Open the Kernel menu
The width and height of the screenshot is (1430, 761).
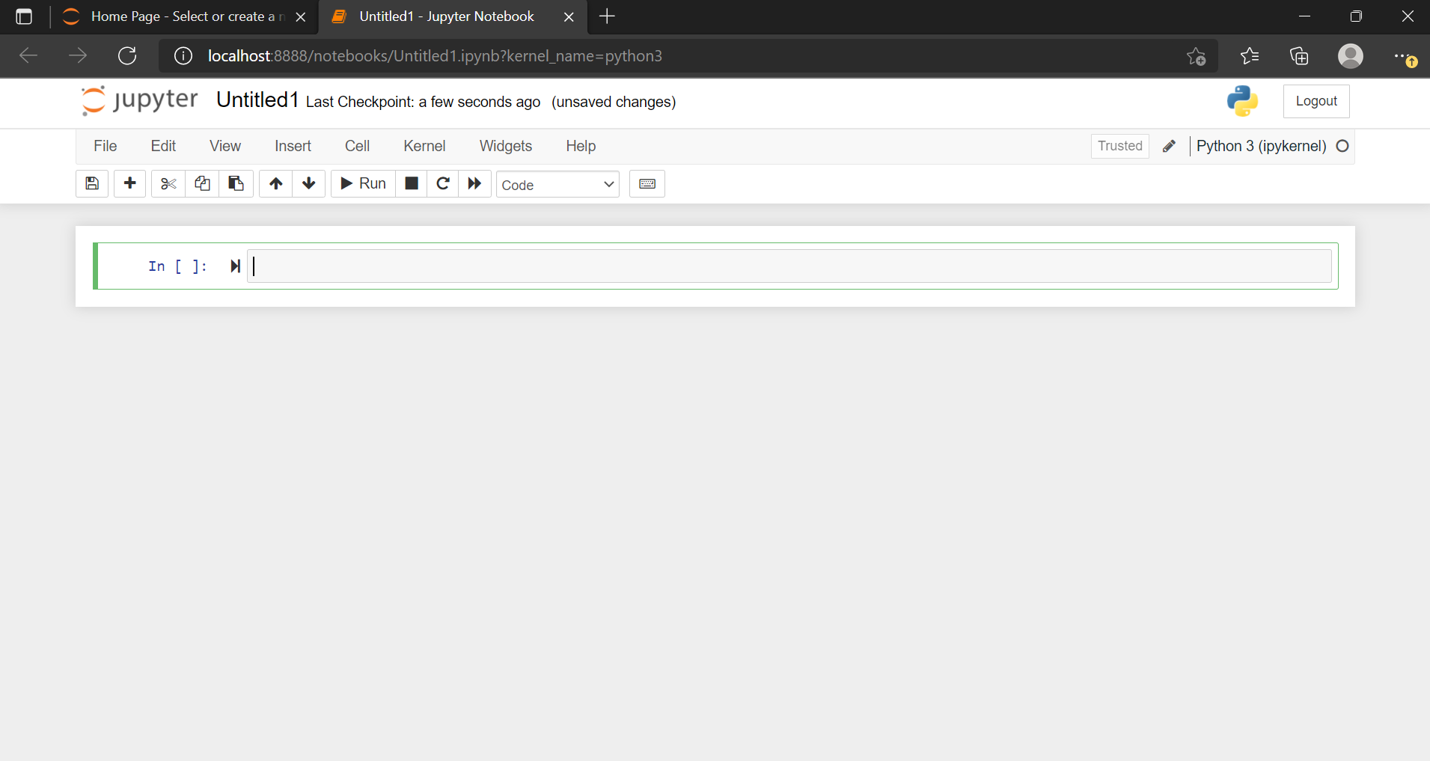coord(424,146)
